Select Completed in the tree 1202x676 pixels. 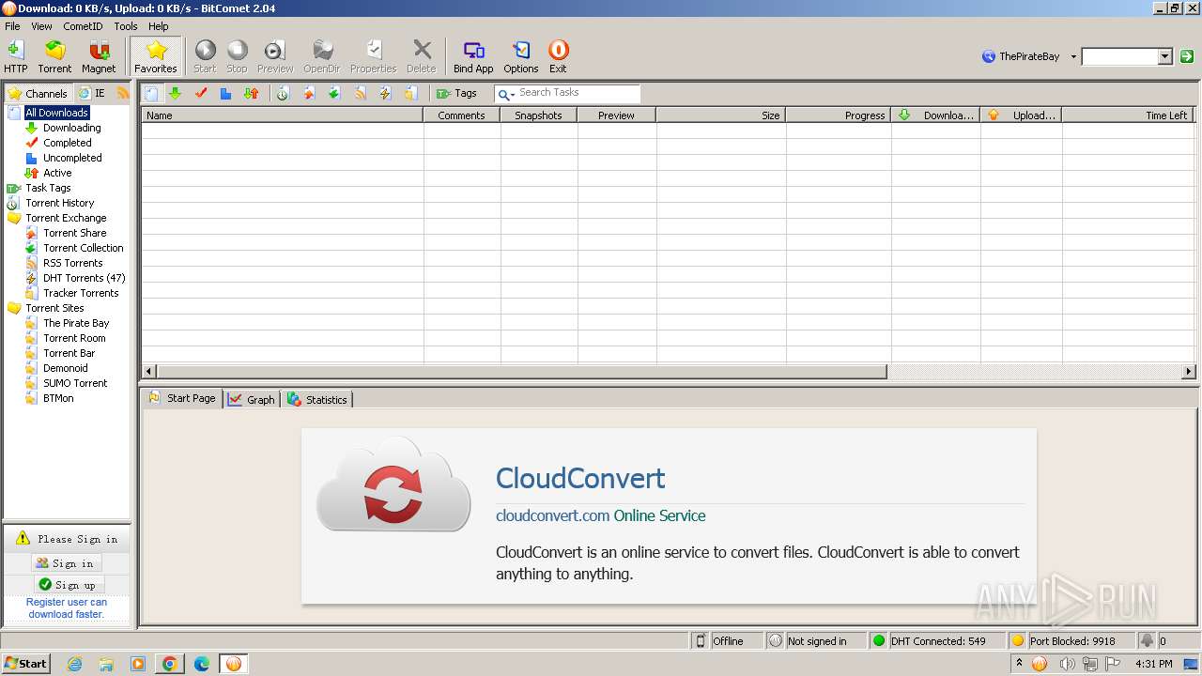pos(67,143)
